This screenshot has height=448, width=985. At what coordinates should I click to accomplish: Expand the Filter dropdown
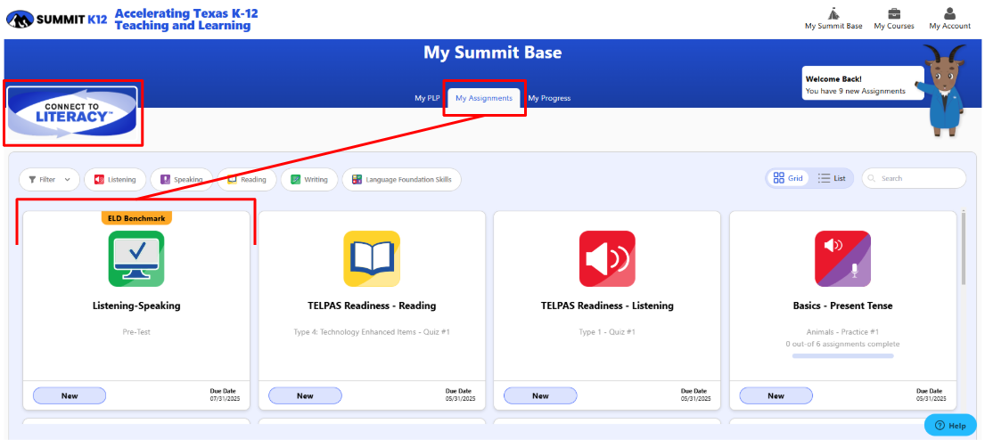[49, 179]
